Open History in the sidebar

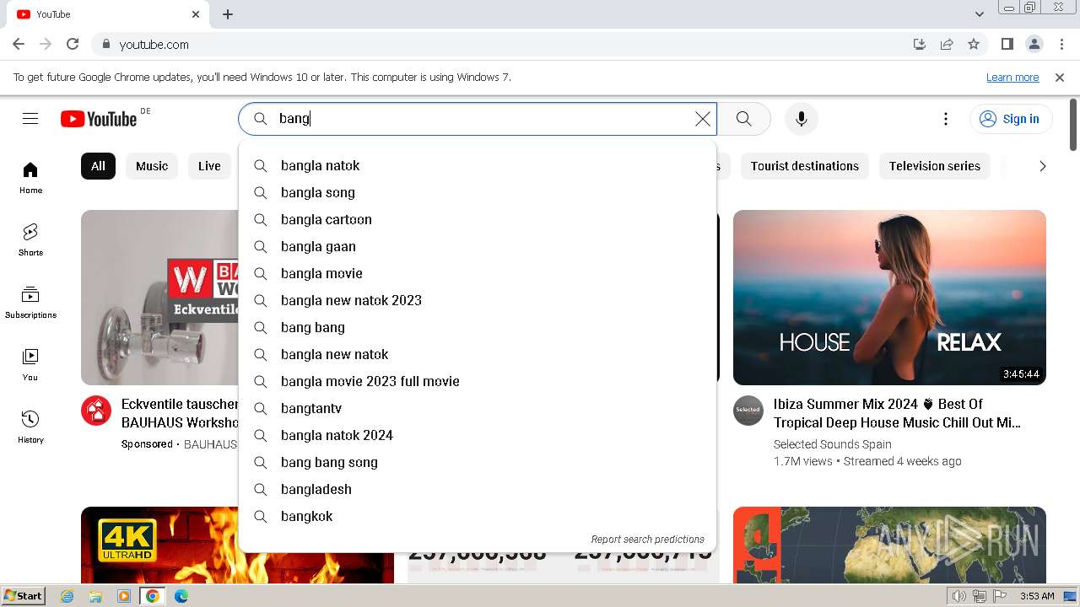(30, 427)
